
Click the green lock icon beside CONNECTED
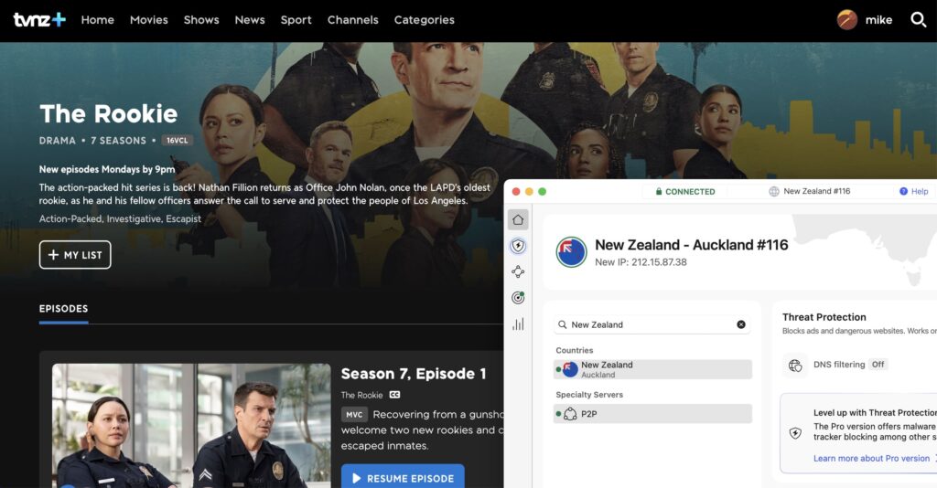point(659,192)
